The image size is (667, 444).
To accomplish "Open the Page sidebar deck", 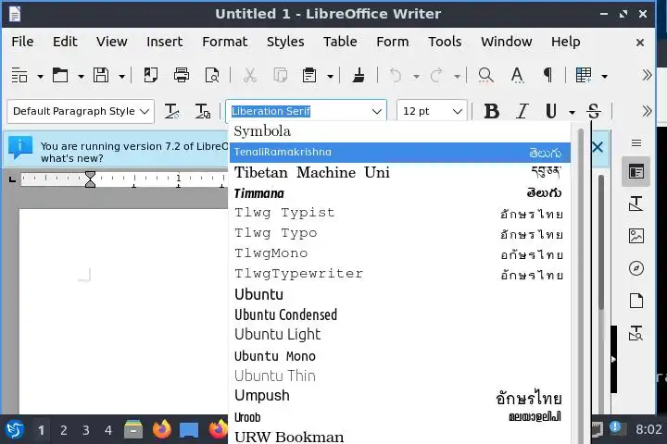I will 636,301.
